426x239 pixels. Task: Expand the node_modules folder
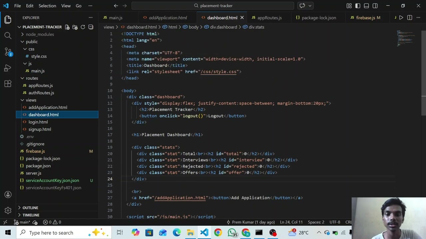point(40,34)
